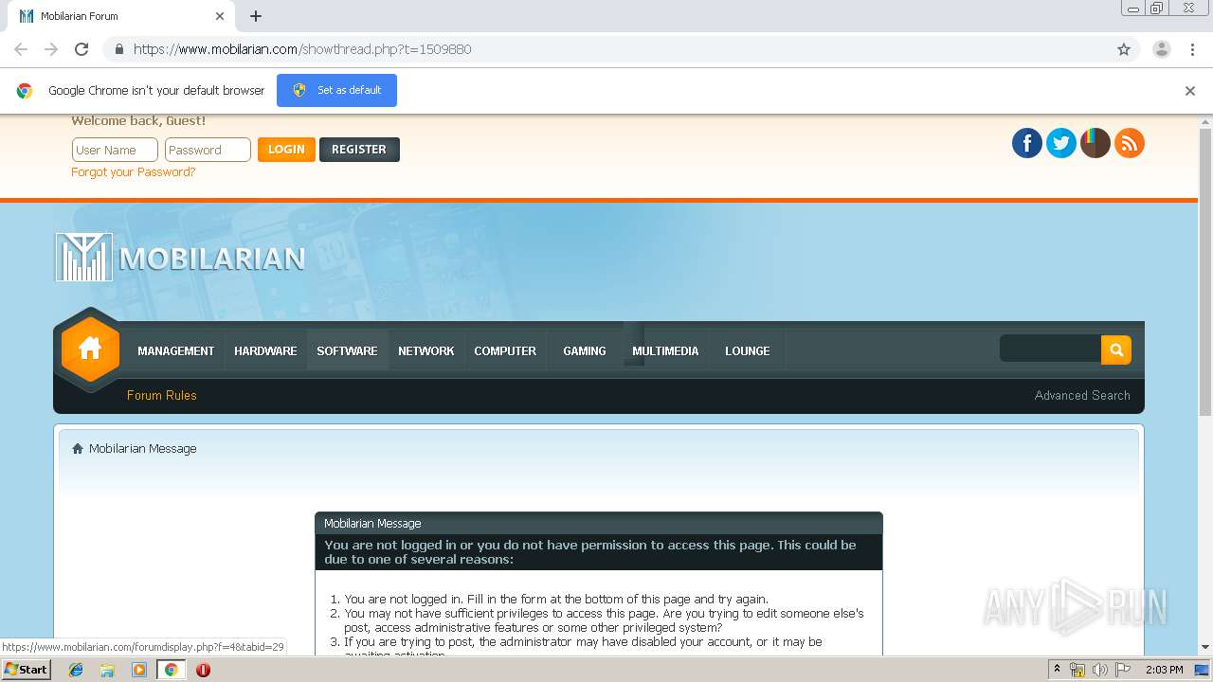Dismiss the default browser notification bar
This screenshot has height=682, width=1213.
click(1190, 91)
